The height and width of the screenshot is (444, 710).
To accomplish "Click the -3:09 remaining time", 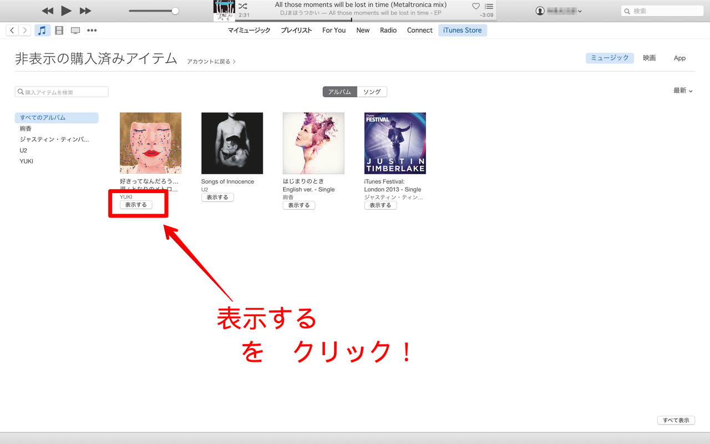I will point(486,15).
